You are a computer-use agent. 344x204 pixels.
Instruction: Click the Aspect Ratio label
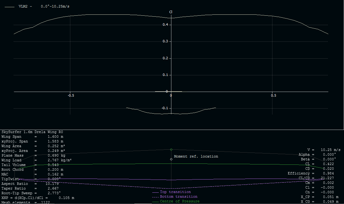pos(15,184)
